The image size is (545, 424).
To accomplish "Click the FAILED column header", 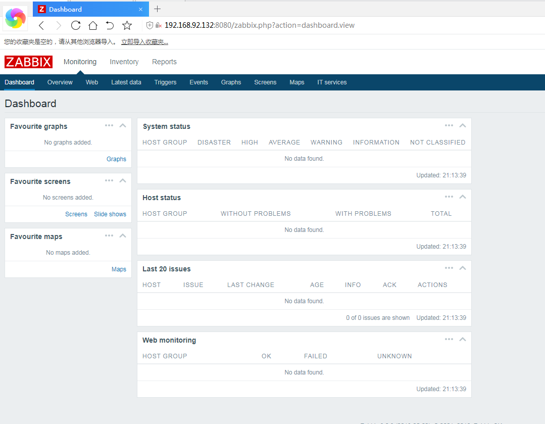I will point(316,356).
